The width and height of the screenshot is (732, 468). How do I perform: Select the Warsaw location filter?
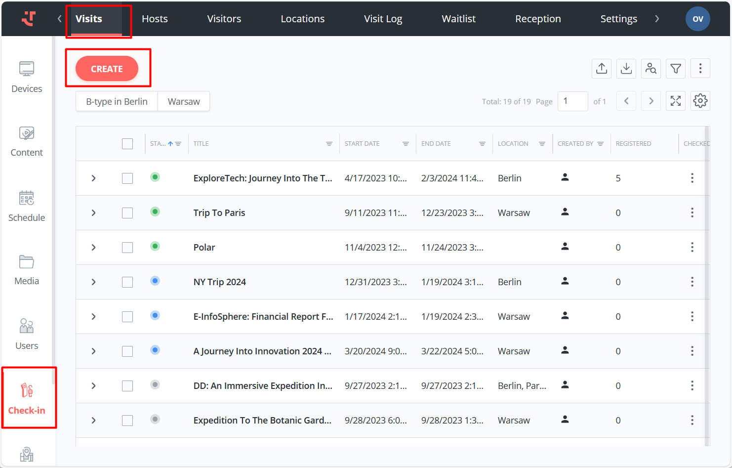(x=184, y=101)
